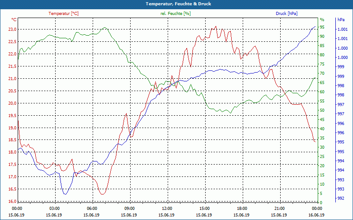Click the '75' humidity tick label

coord(322,64)
